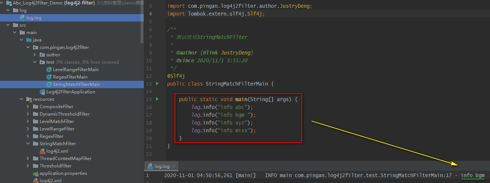Collapse the test package chevron

pyautogui.click(x=35, y=62)
